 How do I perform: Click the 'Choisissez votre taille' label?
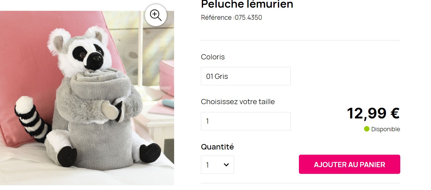(x=238, y=102)
